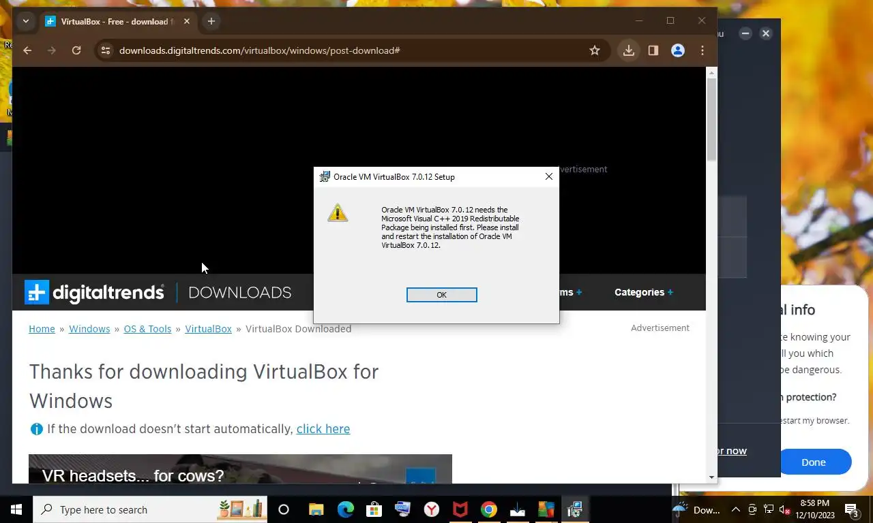Screen dimensions: 873x523
Task: Open Microsoft Store from taskbar
Action: click(374, 509)
